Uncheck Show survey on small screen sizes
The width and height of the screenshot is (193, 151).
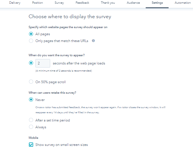[x=31, y=145]
